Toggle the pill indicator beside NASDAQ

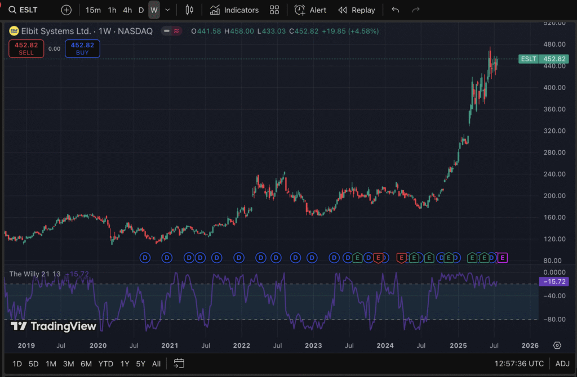[x=171, y=31]
